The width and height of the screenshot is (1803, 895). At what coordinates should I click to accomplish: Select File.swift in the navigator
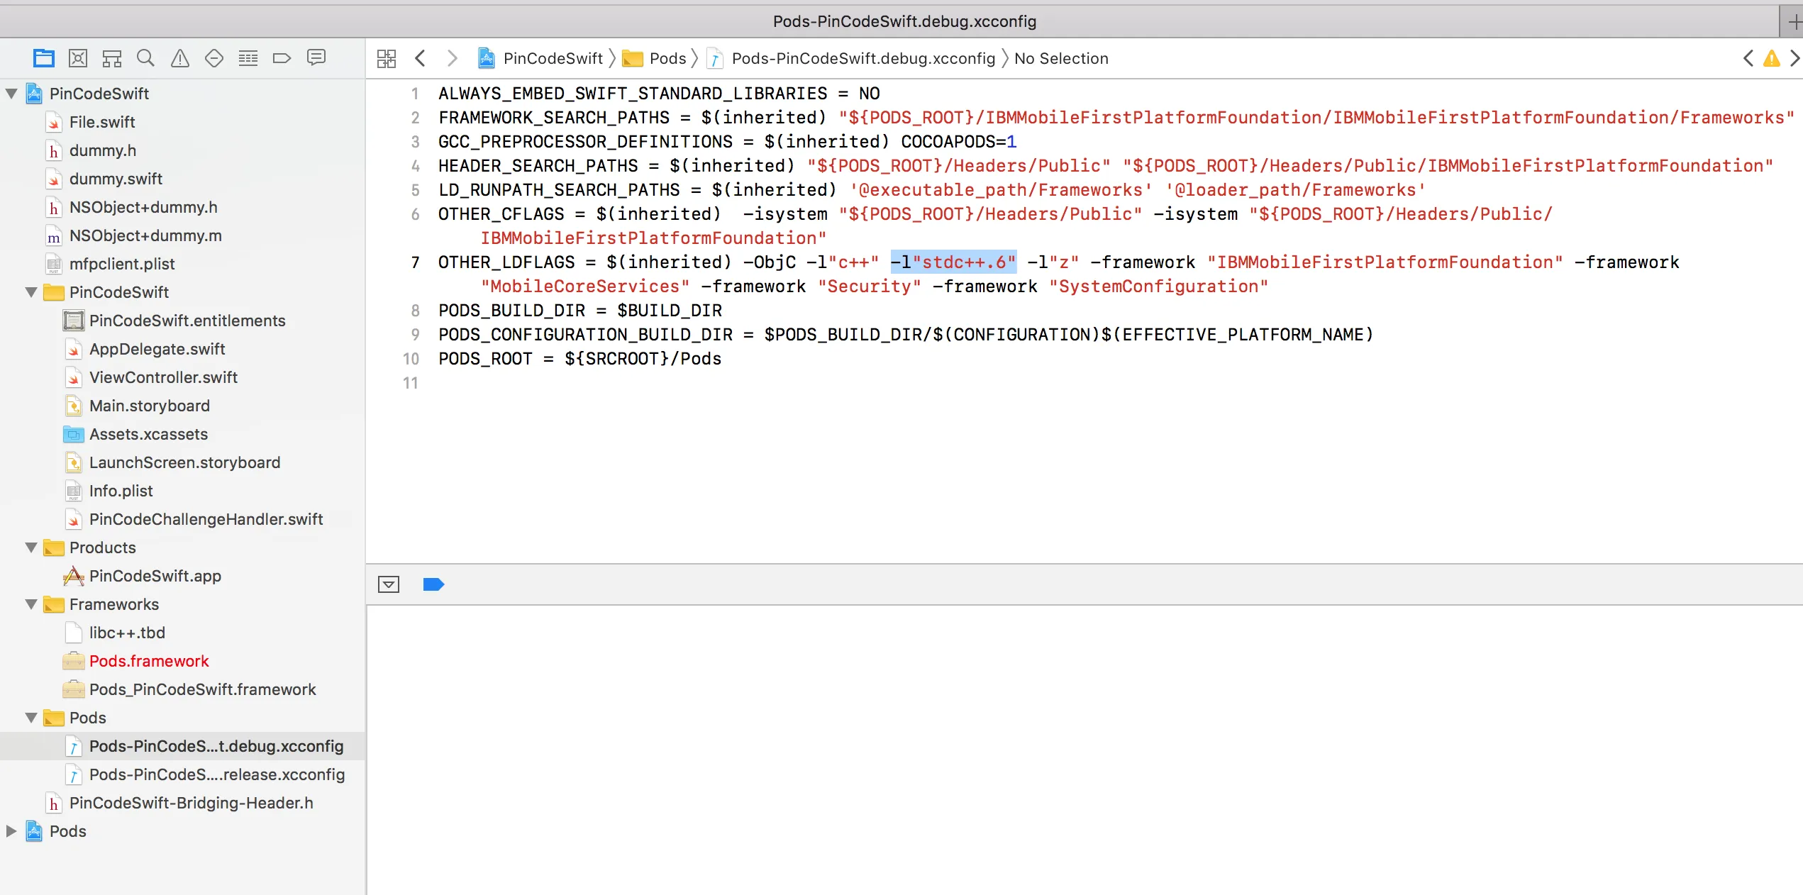pos(102,122)
